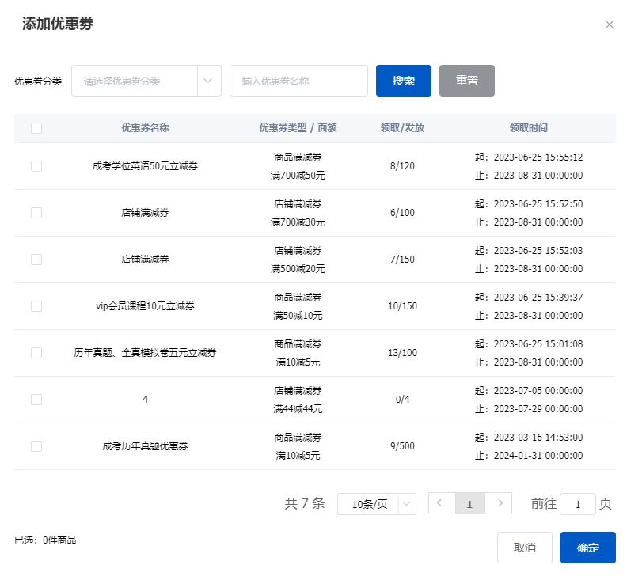
Task: Select checkbox for coupon named 4
Action: (36, 400)
